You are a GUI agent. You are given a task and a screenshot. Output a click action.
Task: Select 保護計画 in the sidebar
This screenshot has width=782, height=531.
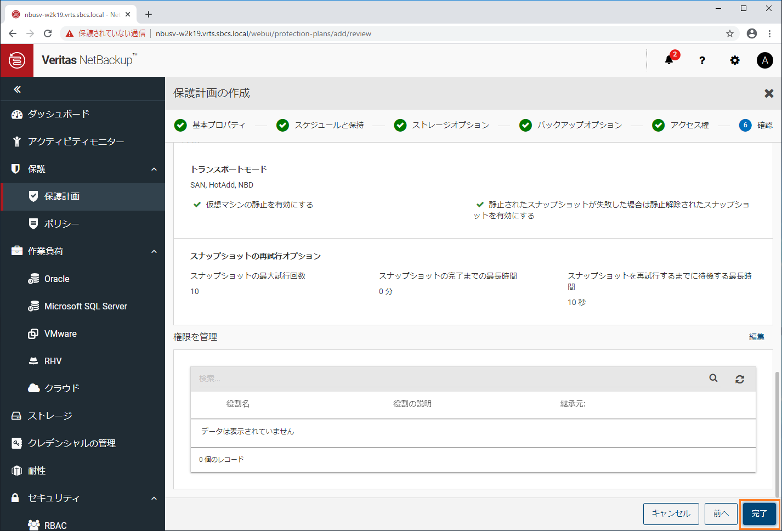(82, 196)
